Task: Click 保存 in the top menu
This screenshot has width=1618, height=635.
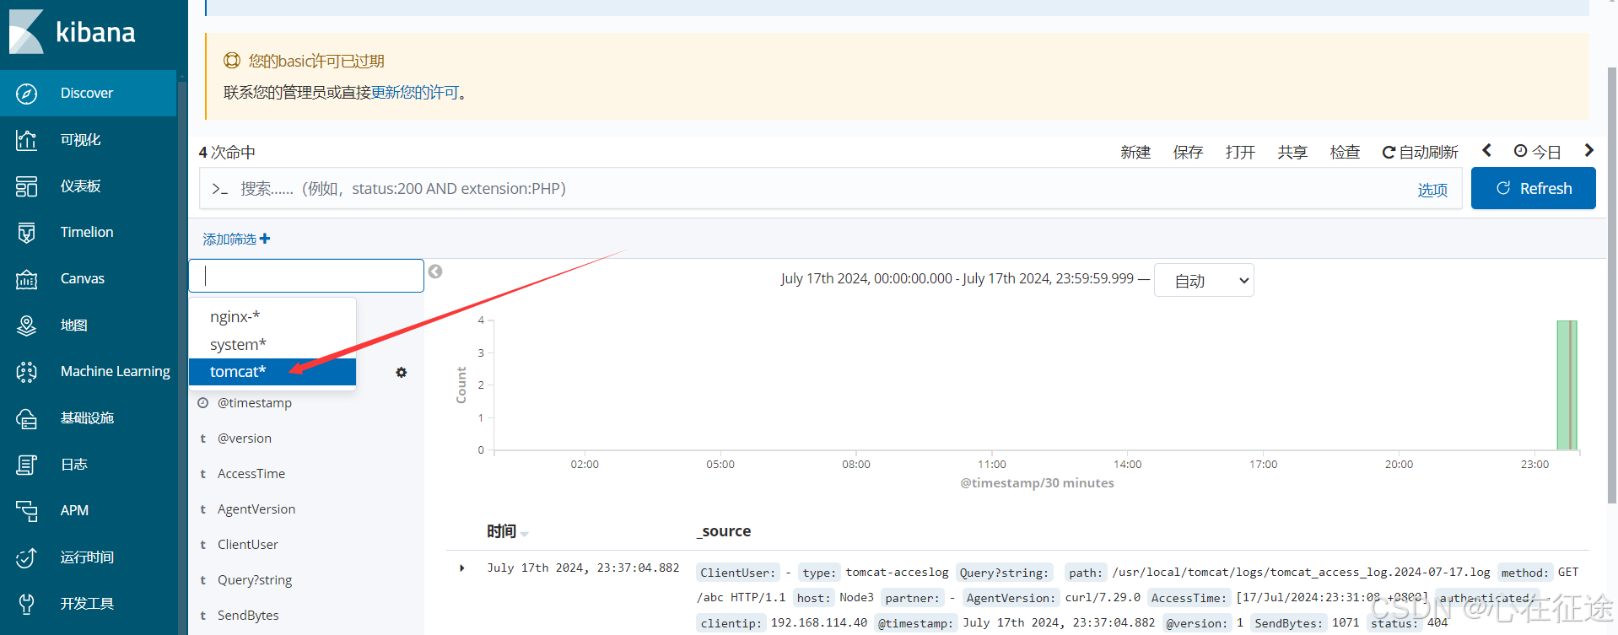Action: [x=1188, y=152]
